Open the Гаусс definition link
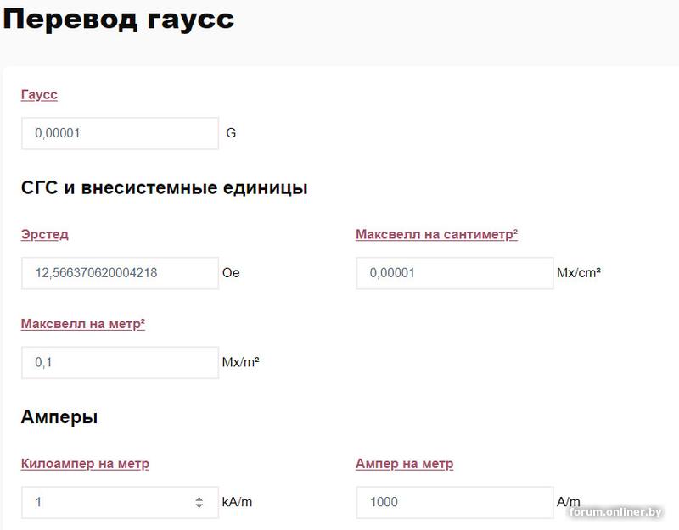Viewport: 679px width, 530px height. [x=37, y=94]
